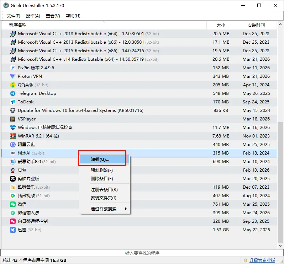Viewport: 284px width, 264px height.
Task: Open the 文件(F) menu
Action: point(14,16)
